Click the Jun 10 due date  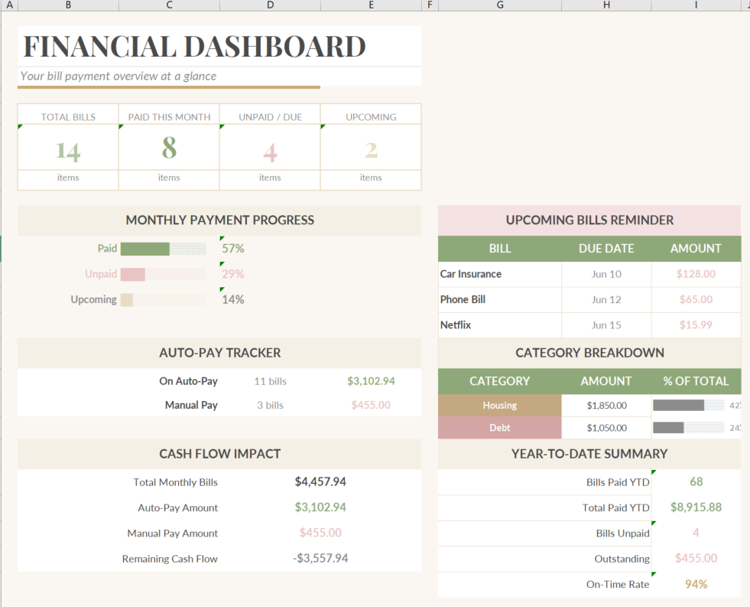coord(606,274)
